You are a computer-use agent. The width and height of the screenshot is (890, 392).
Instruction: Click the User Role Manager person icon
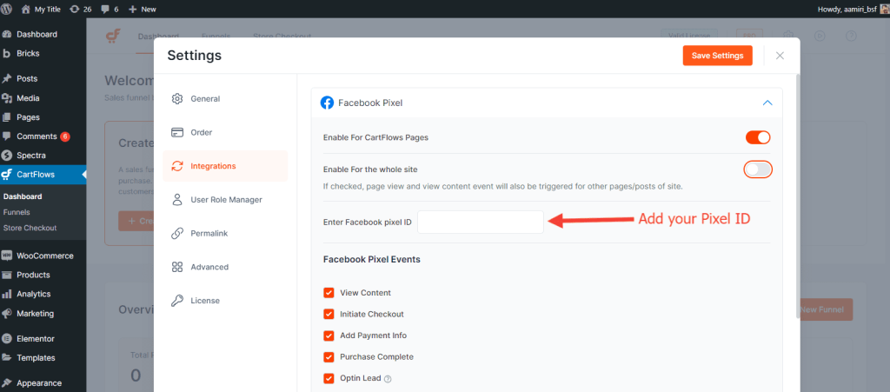pyautogui.click(x=177, y=200)
